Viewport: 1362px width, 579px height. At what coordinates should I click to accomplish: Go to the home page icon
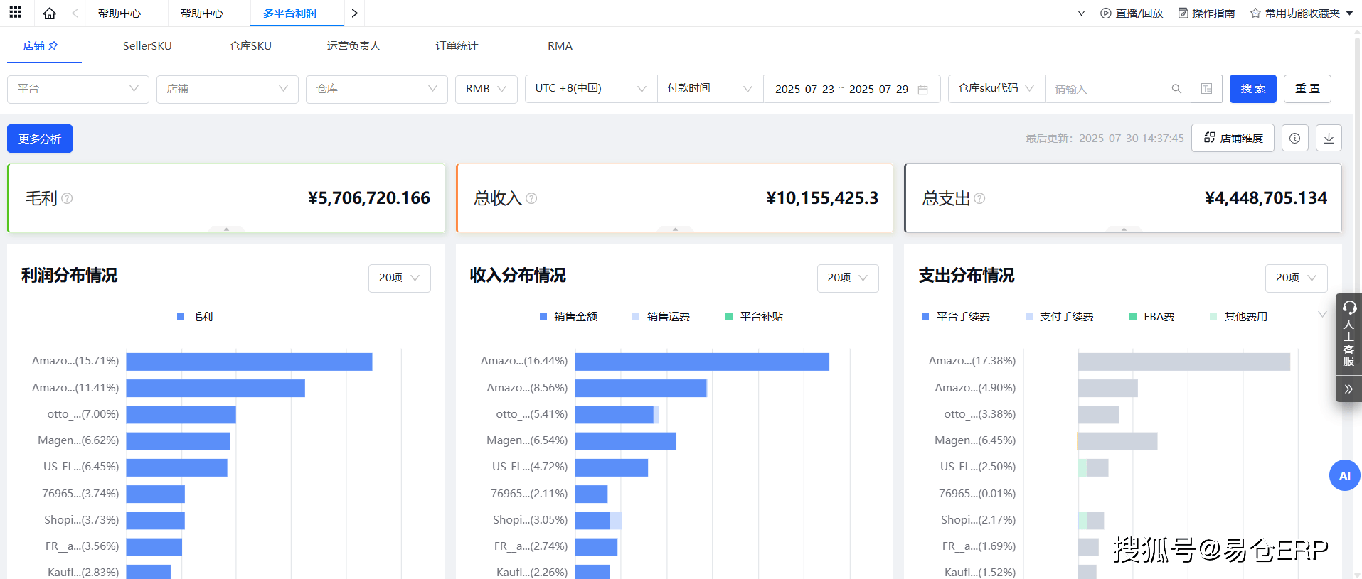49,13
